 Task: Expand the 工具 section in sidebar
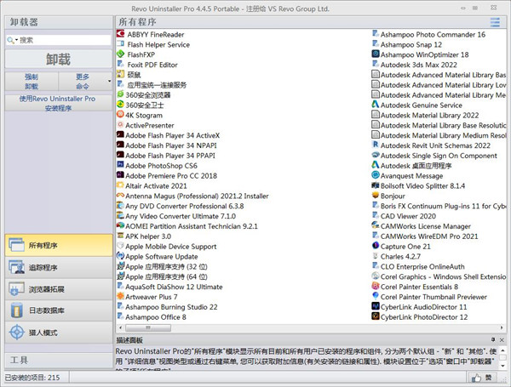[x=56, y=360]
